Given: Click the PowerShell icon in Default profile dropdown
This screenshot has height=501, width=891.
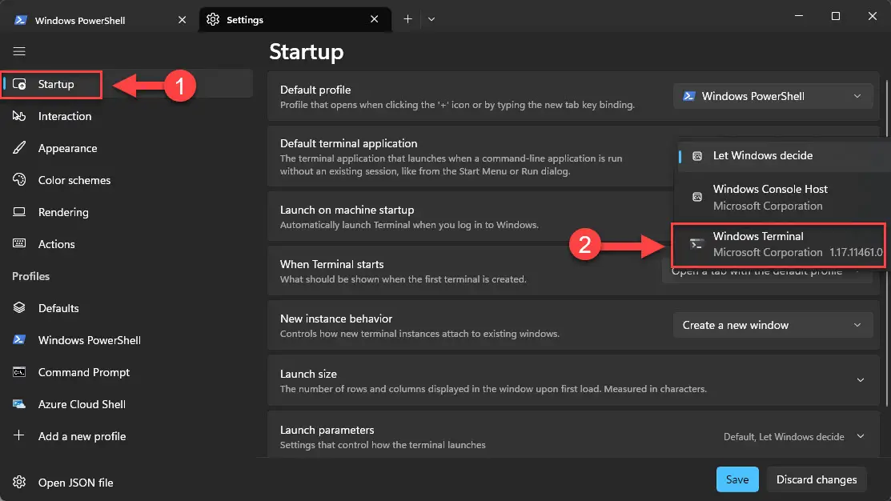Looking at the screenshot, I should [688, 96].
